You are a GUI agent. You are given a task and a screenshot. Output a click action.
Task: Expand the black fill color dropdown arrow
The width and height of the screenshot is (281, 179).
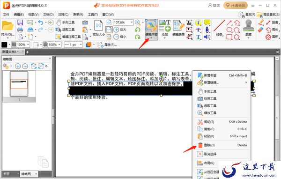[x=9, y=45]
